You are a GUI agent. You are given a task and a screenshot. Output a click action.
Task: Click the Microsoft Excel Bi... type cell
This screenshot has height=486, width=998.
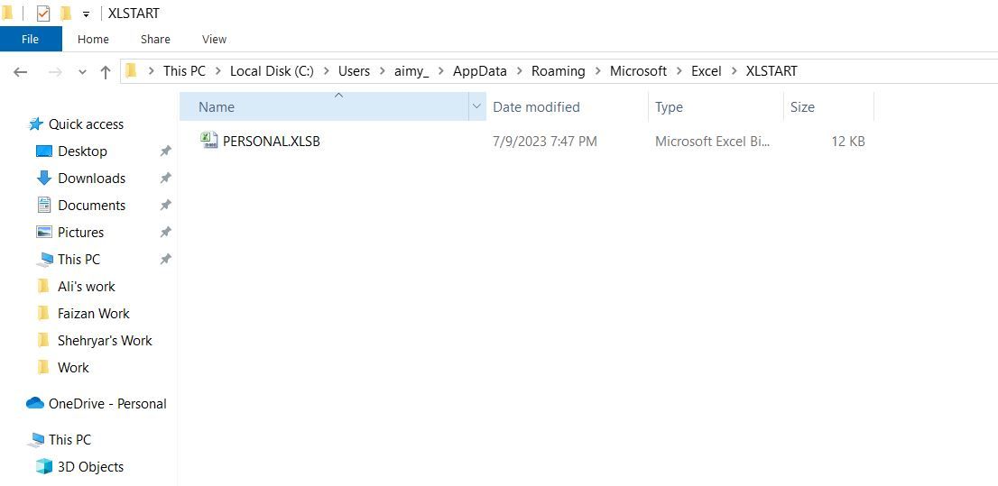click(x=712, y=142)
